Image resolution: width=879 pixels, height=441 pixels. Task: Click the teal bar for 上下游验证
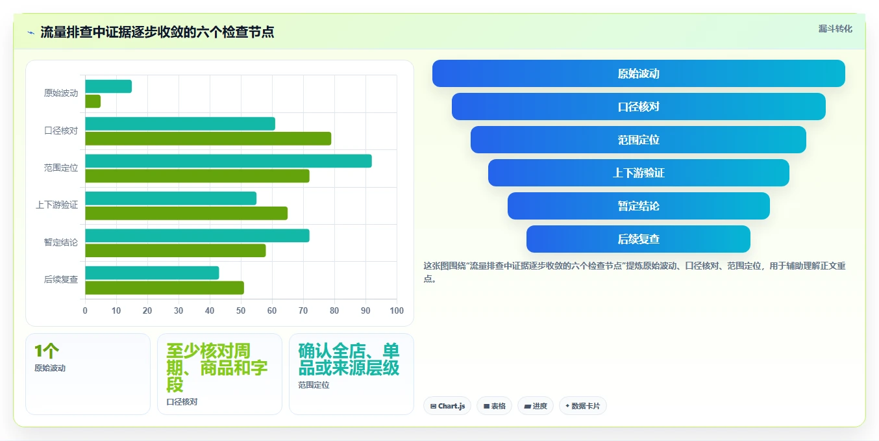point(171,198)
